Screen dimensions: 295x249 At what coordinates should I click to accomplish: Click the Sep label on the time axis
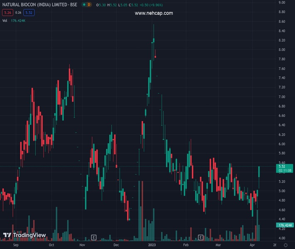[16, 245]
